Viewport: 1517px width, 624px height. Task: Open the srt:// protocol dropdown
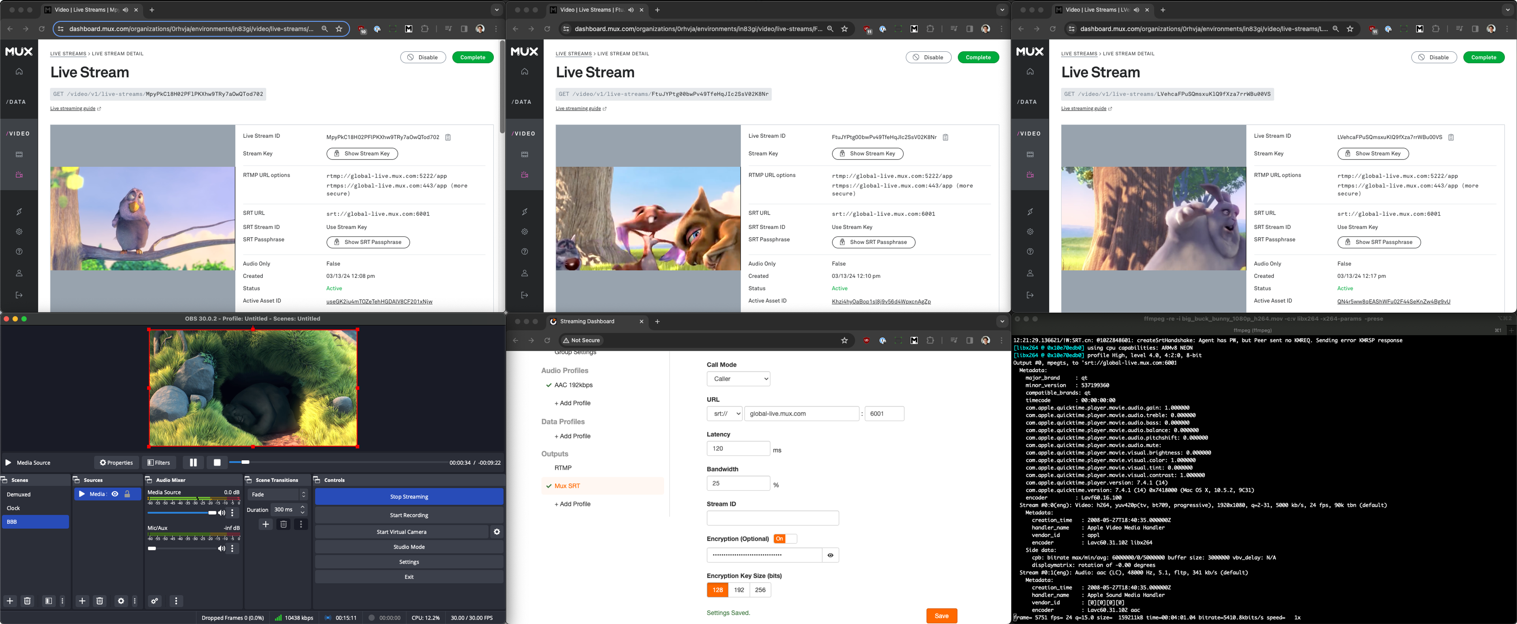pos(724,414)
